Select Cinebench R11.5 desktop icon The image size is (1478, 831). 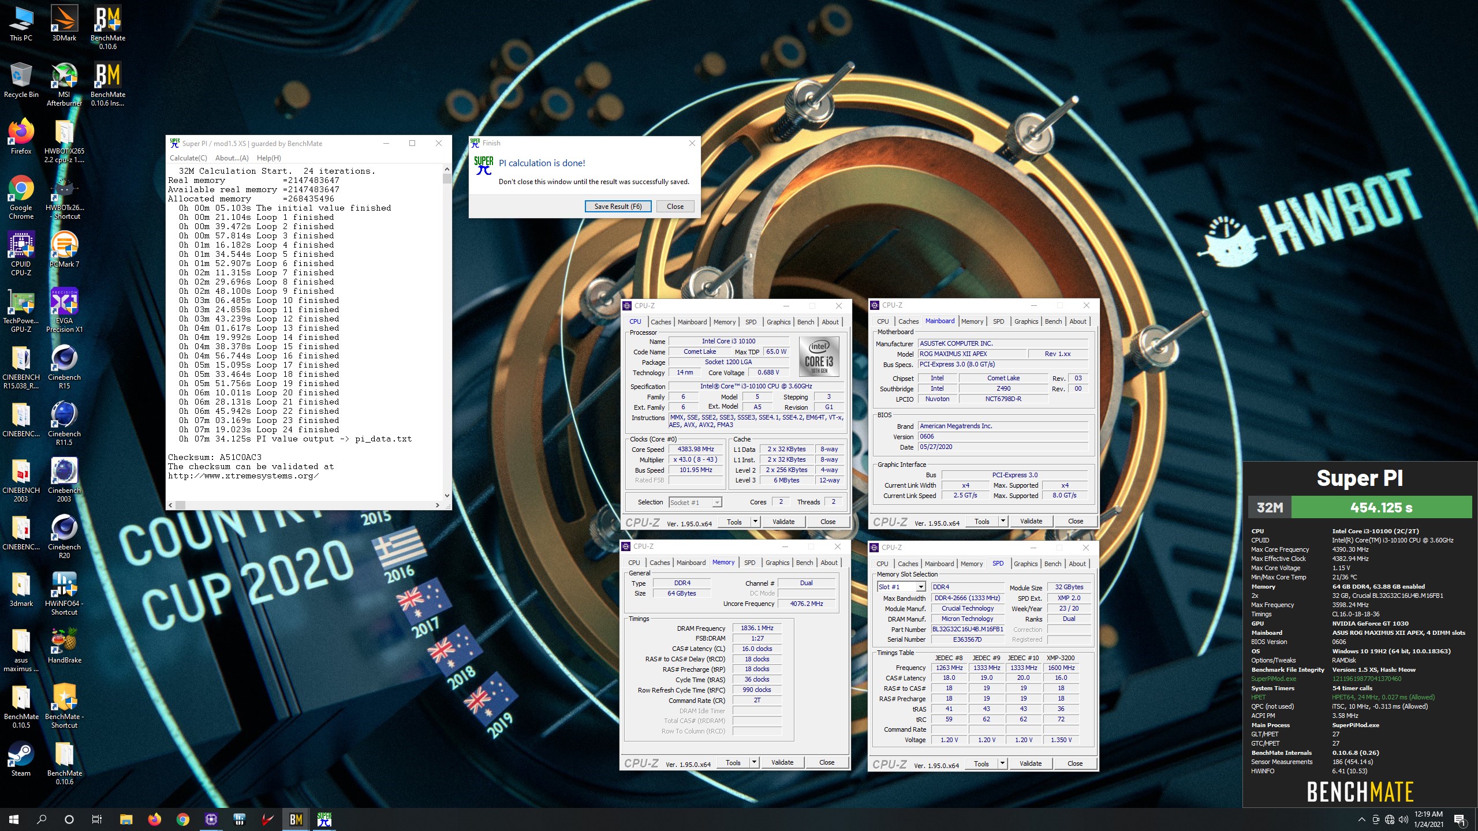64,423
